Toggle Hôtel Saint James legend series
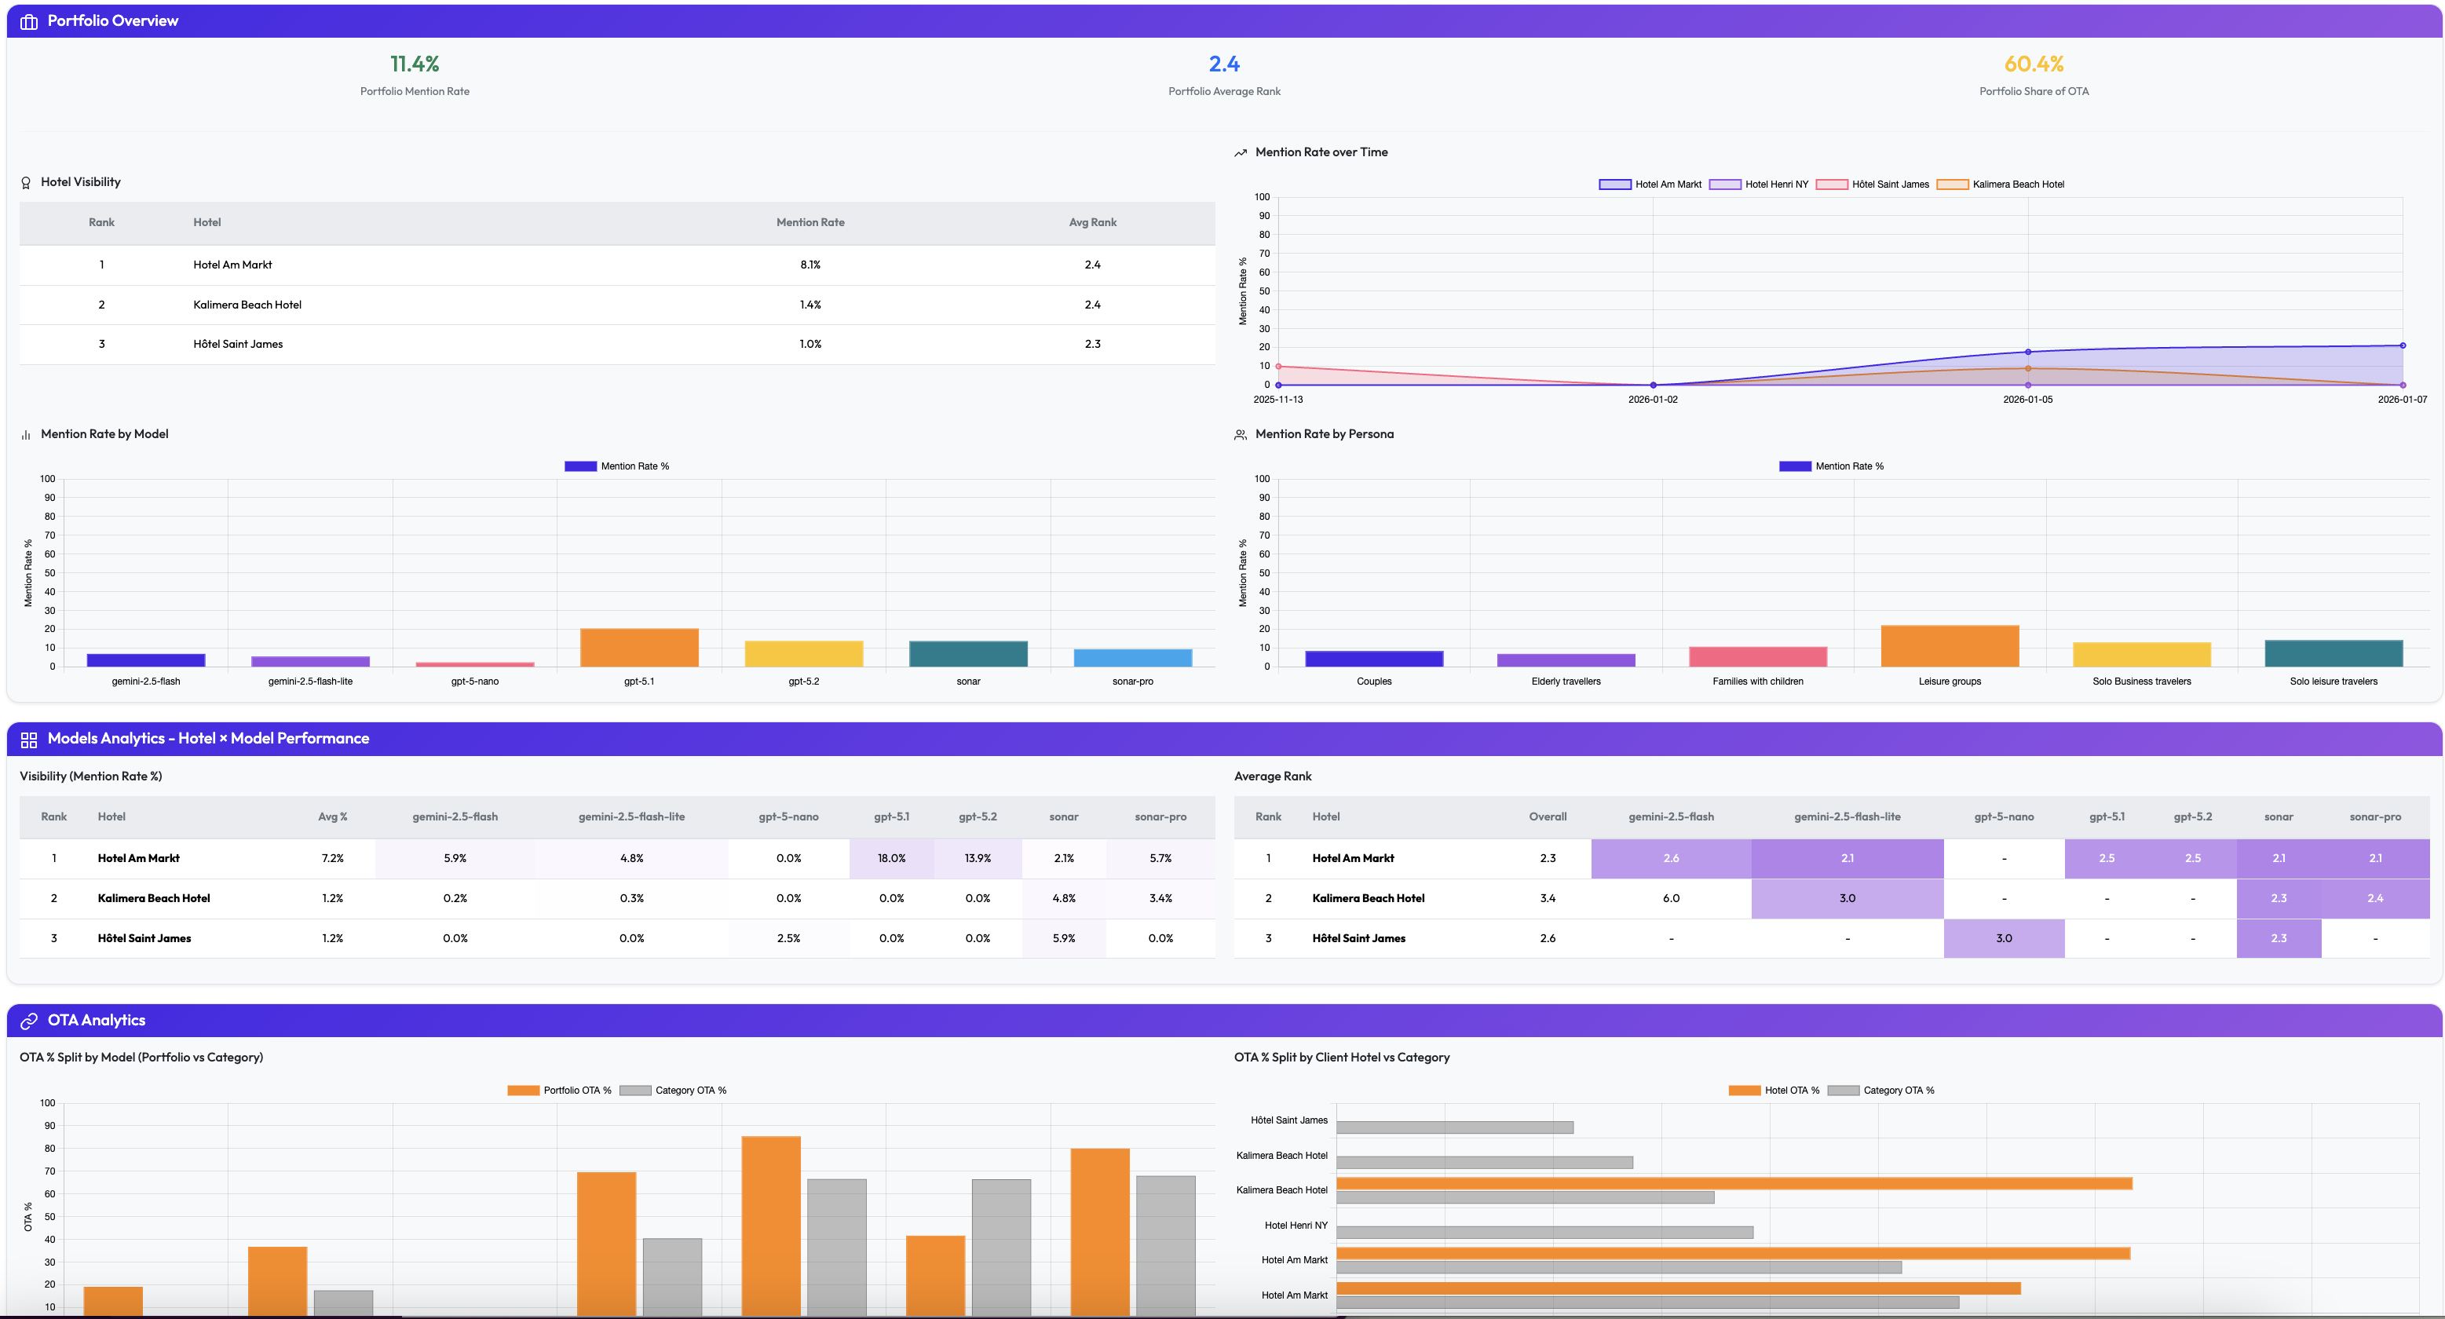This screenshot has width=2445, height=1319. [1872, 185]
